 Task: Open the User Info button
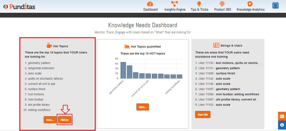pos(202,114)
